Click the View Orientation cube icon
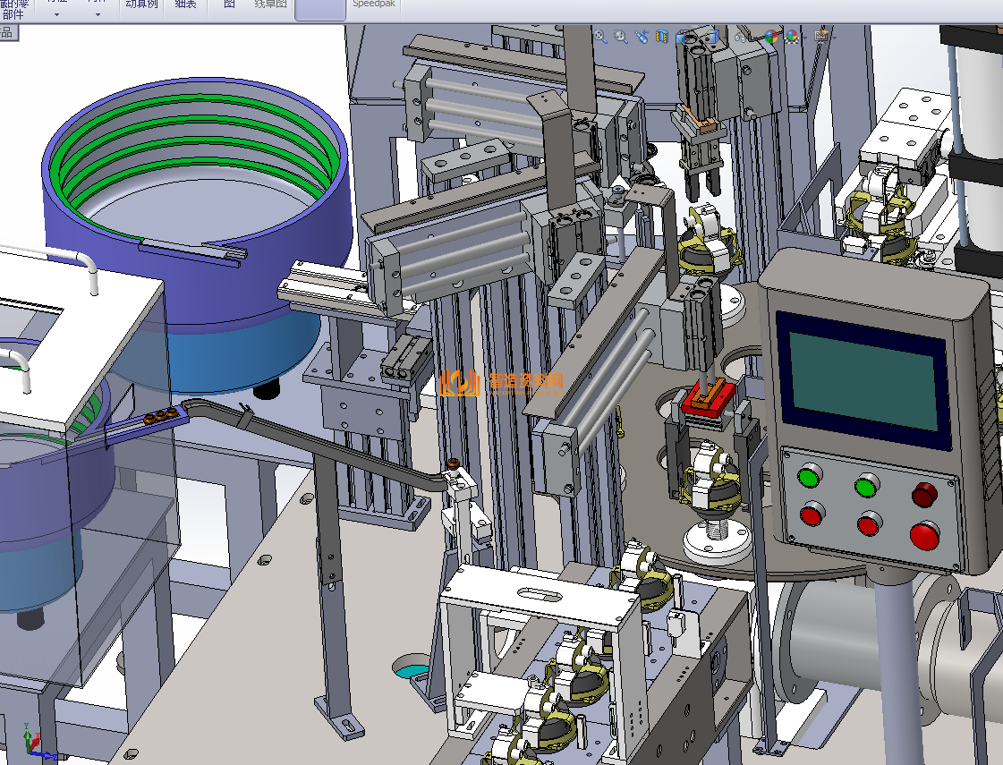The height and width of the screenshot is (765, 1003). pos(684,38)
